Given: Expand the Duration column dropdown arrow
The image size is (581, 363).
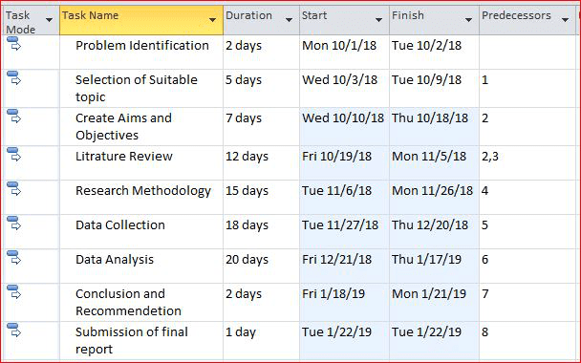Looking at the screenshot, I should click(x=289, y=20).
